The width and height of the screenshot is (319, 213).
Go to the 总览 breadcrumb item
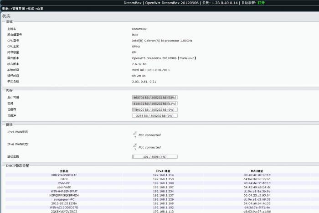[40, 9]
